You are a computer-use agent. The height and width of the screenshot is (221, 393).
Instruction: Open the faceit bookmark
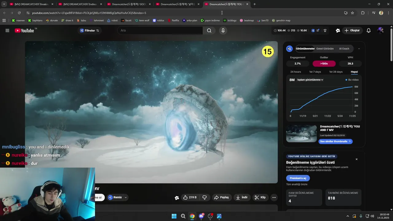point(126,21)
